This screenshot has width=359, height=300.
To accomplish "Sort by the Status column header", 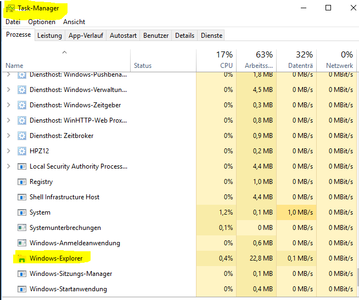I will (163, 60).
